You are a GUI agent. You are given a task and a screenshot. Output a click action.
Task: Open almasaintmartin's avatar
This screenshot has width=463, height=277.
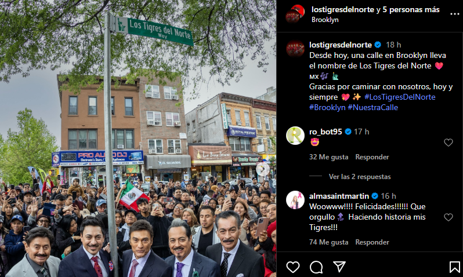(x=295, y=200)
